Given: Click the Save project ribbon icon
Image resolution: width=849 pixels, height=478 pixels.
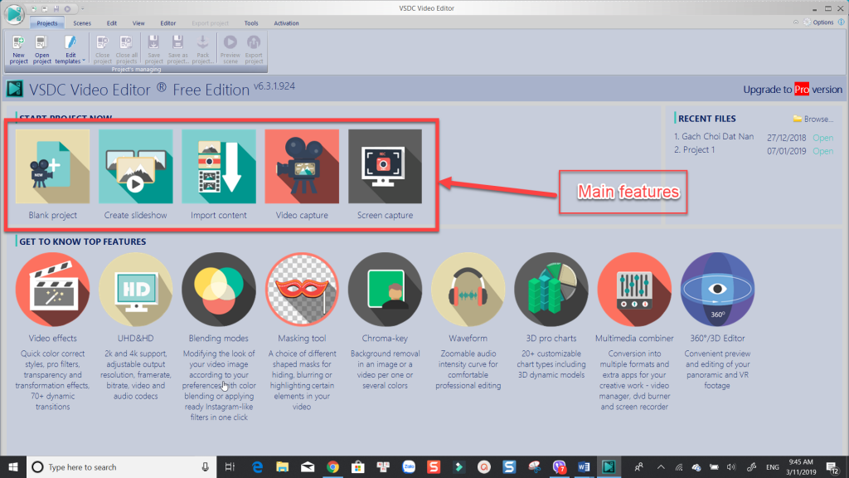Looking at the screenshot, I should tap(153, 50).
